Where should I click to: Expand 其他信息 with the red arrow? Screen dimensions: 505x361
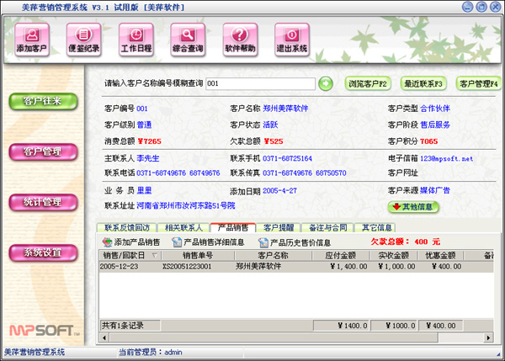413,206
